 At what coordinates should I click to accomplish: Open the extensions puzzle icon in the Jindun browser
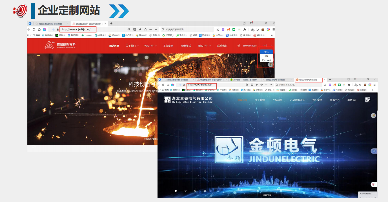tap(349, 85)
